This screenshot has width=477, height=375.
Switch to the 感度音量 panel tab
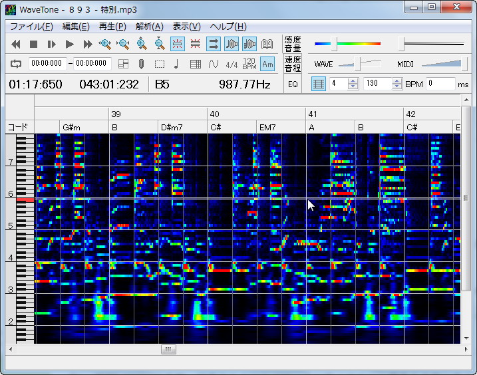(x=293, y=44)
